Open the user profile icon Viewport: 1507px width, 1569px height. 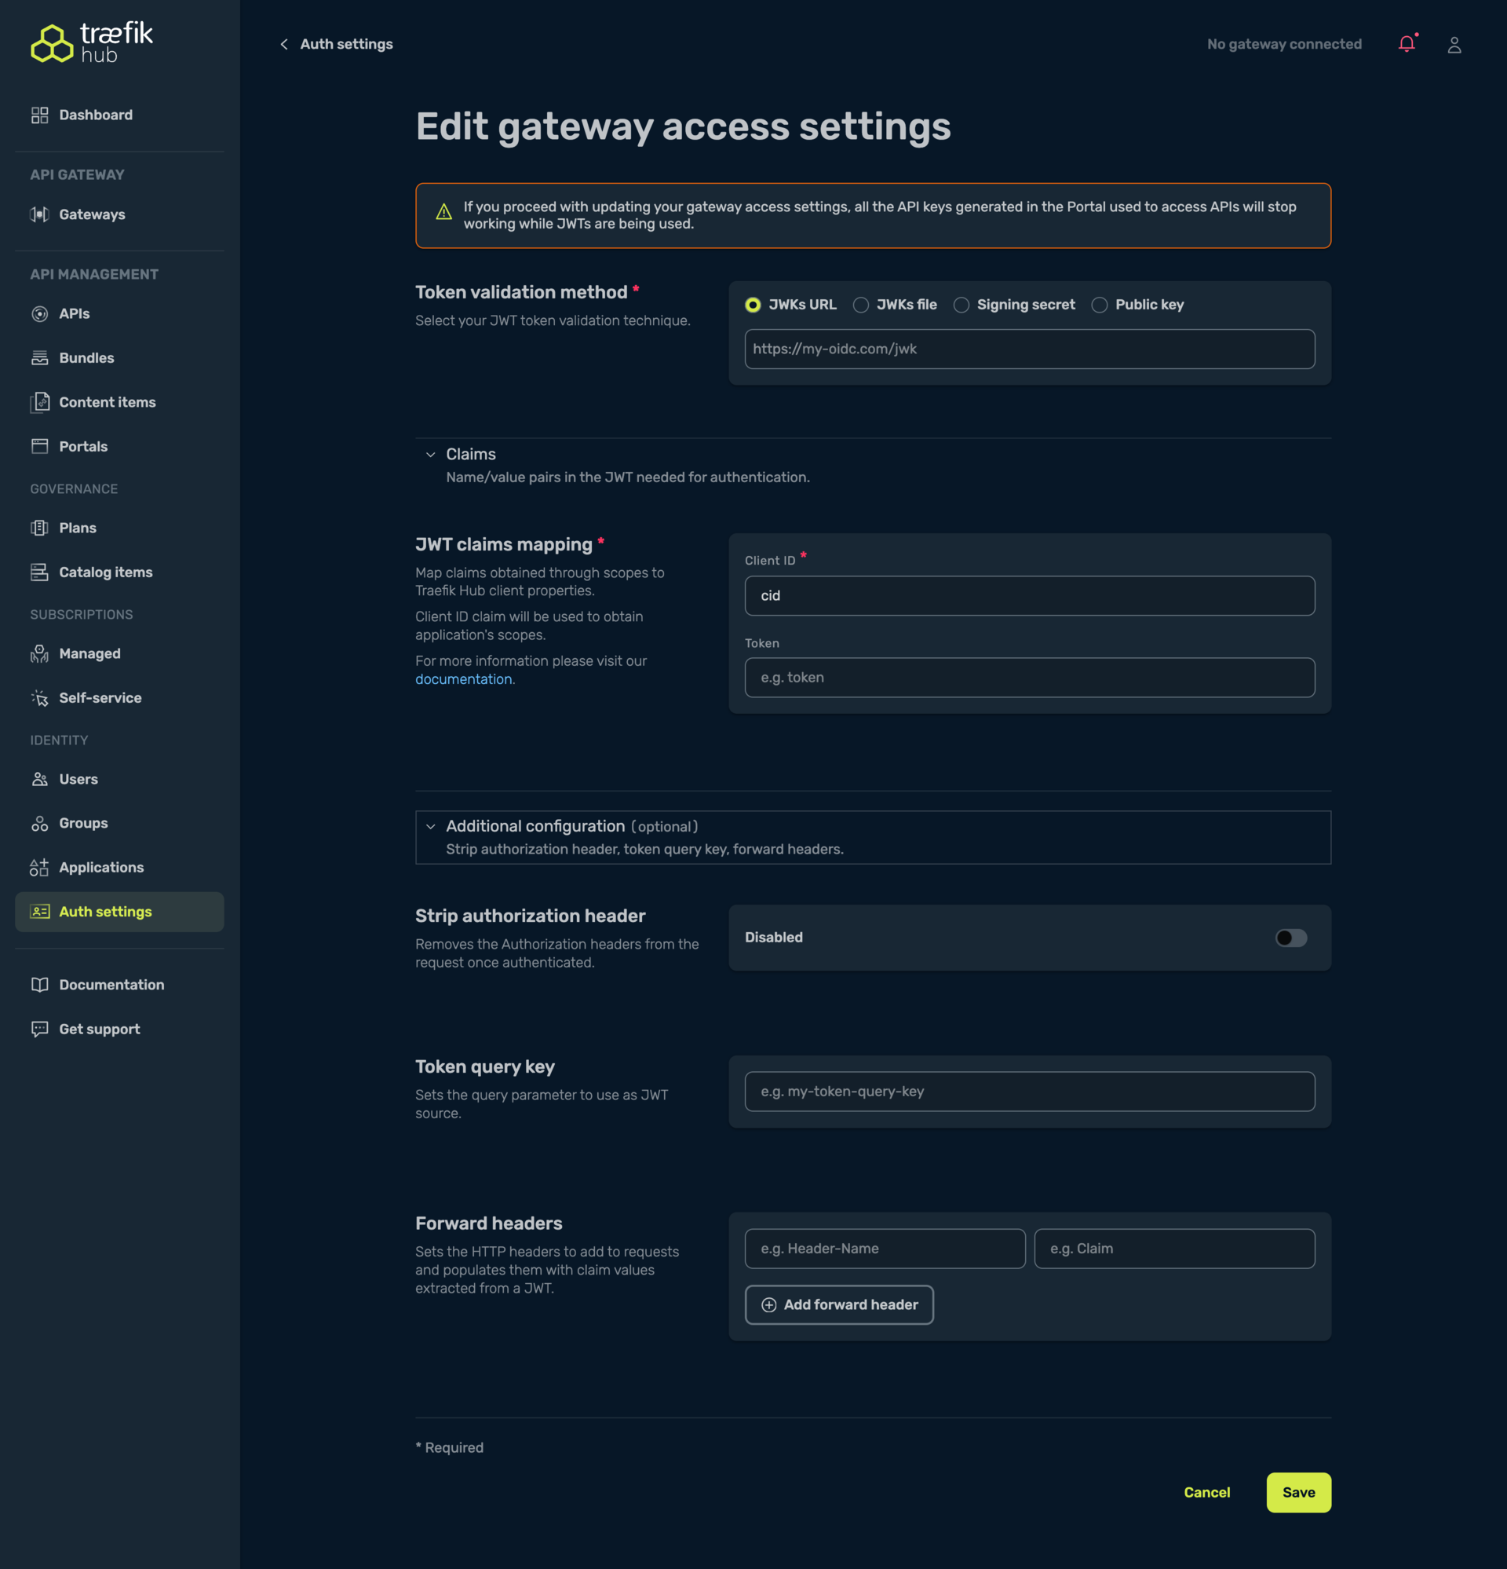click(1454, 45)
